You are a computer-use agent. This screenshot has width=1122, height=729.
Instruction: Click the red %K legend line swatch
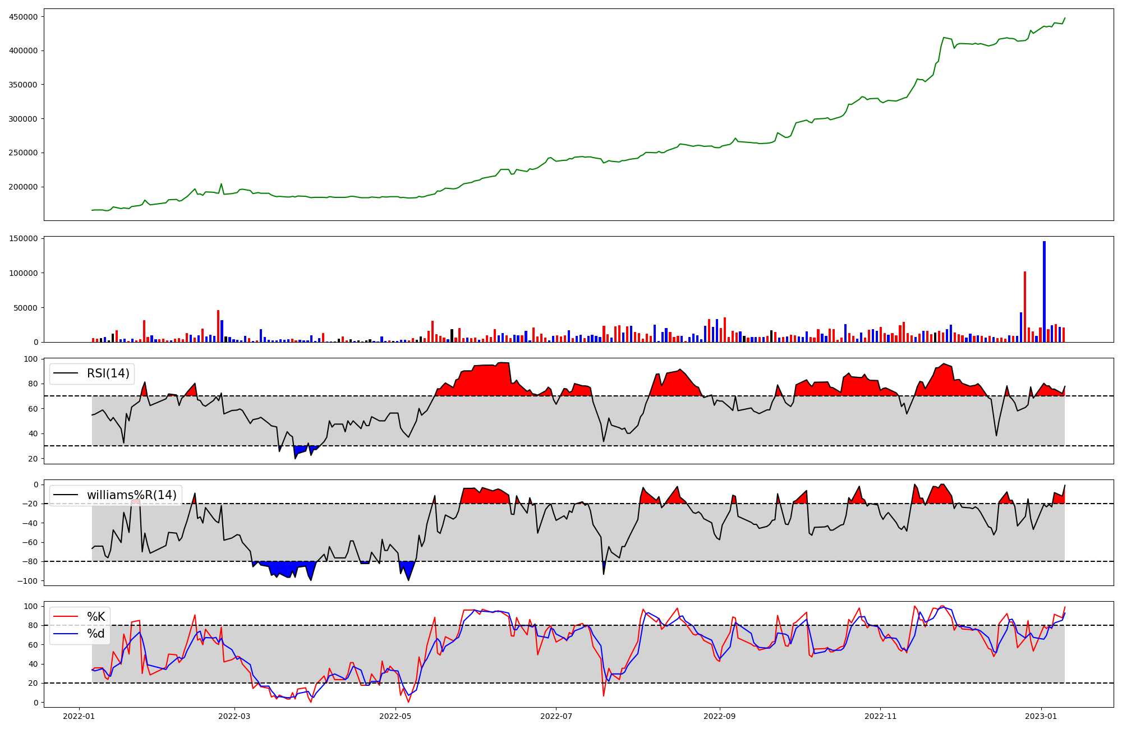click(66, 617)
